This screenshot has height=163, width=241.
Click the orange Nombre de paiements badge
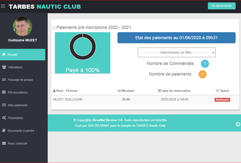202,74
